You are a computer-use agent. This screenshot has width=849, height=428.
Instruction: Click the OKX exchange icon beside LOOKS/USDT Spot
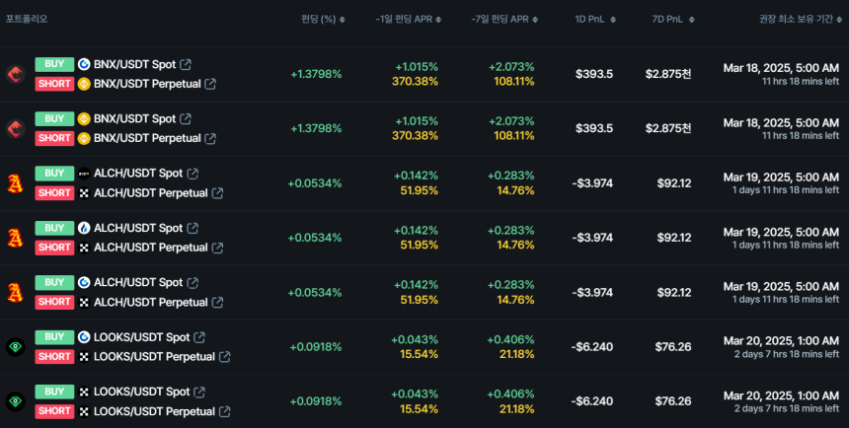(x=84, y=392)
